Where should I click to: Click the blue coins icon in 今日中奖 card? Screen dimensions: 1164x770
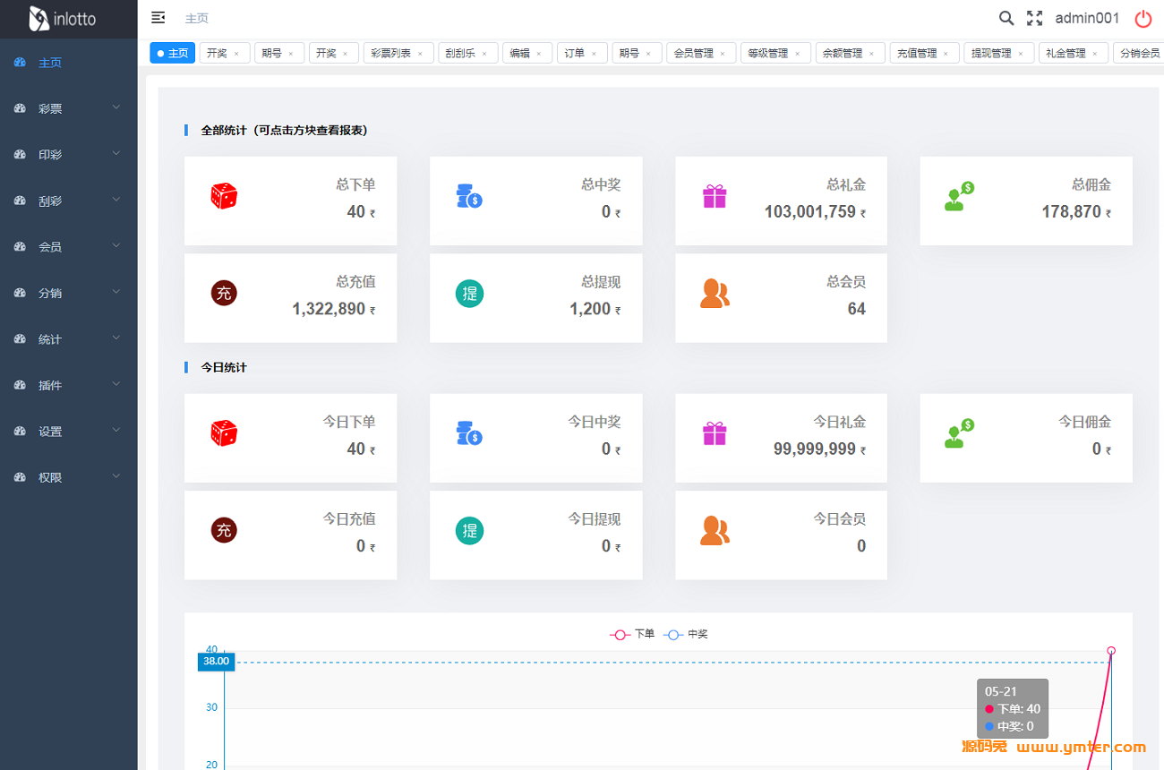(x=469, y=433)
